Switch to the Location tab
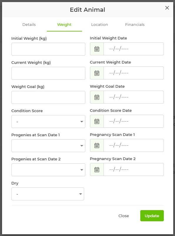175x236 pixels. (x=99, y=24)
